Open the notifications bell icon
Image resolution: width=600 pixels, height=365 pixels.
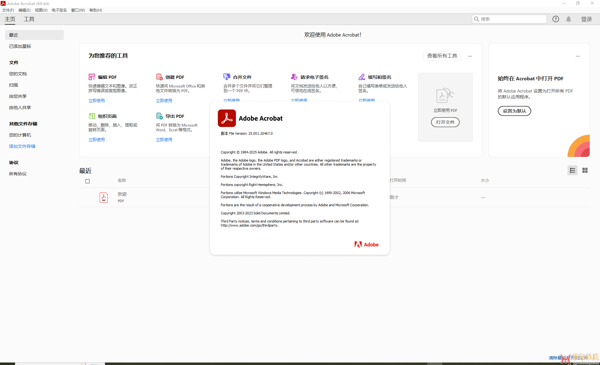[569, 19]
